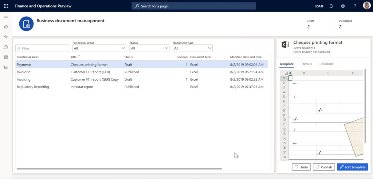Show notifications bell
The width and height of the screenshot is (373, 179).
coord(331,6)
